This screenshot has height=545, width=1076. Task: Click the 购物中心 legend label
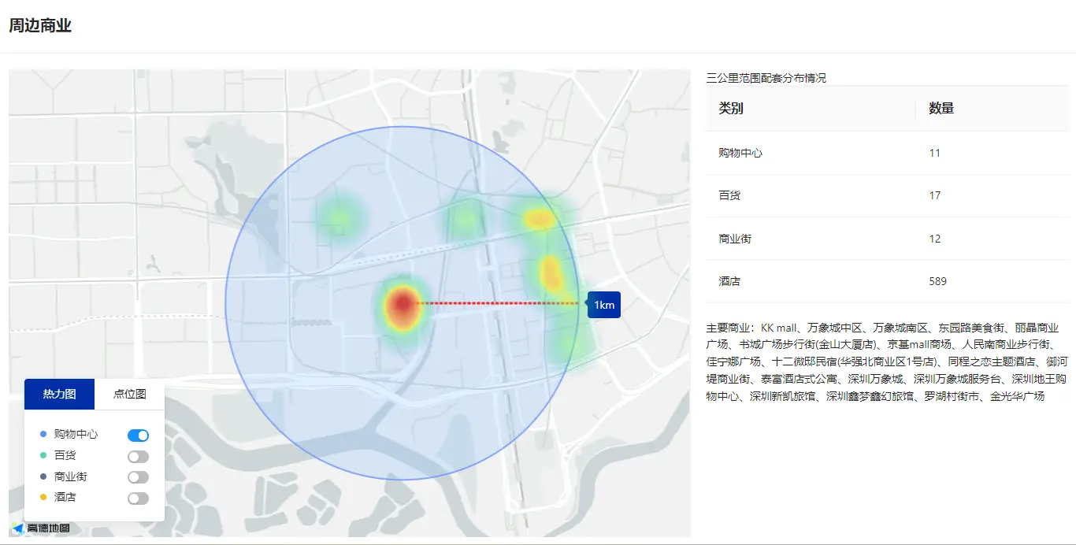(x=76, y=434)
